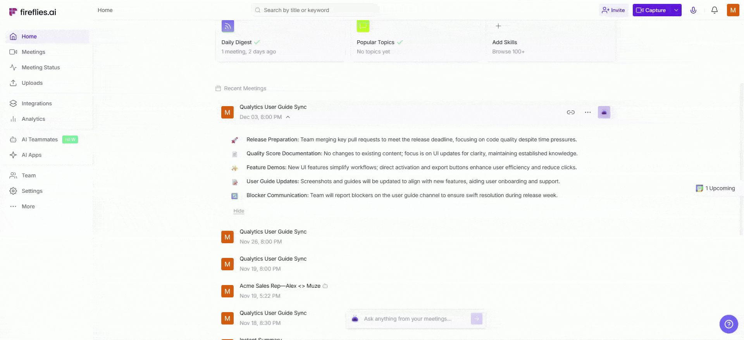The width and height of the screenshot is (744, 340).
Task: Click the avatar of the Dec 03 meeting
Action: point(227,112)
